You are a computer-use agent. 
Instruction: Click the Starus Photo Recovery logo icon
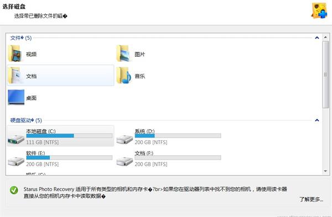[x=319, y=10]
